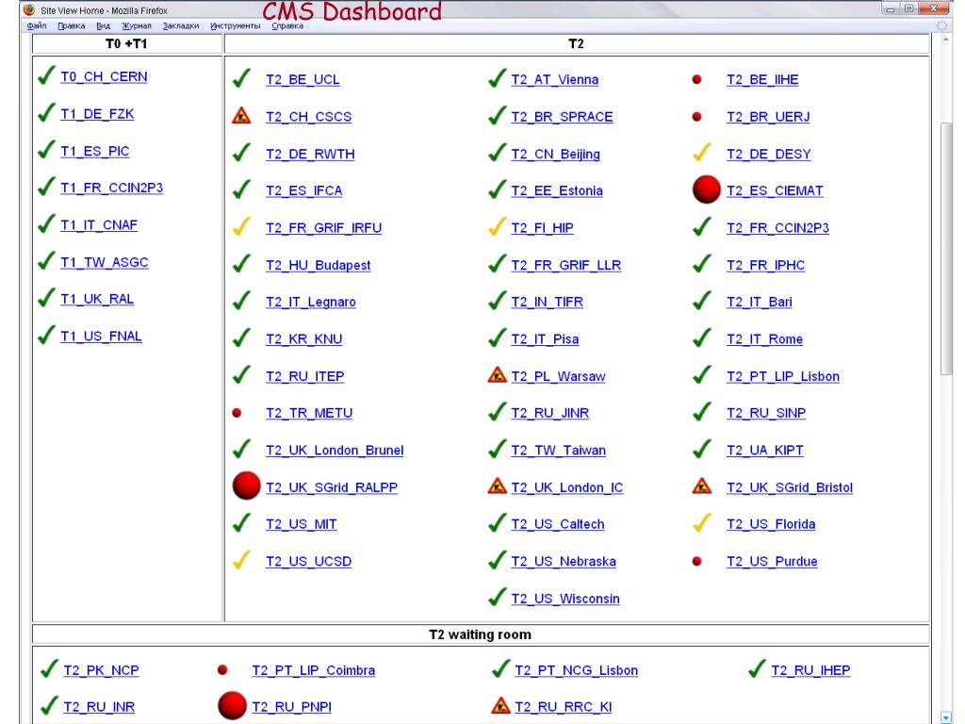Open the Вид menu
Screen dimensions: 965x724
click(104, 25)
